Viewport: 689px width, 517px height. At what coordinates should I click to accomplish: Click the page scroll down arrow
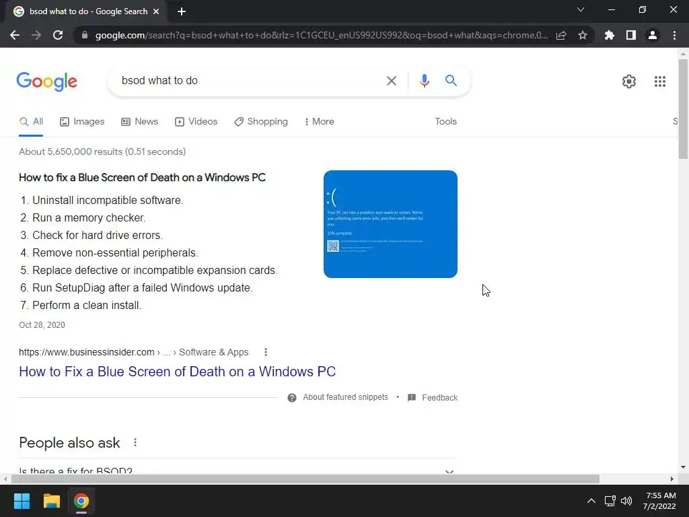click(683, 468)
